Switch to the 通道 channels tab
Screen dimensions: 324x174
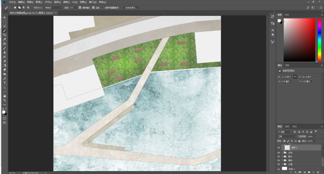(x=287, y=126)
